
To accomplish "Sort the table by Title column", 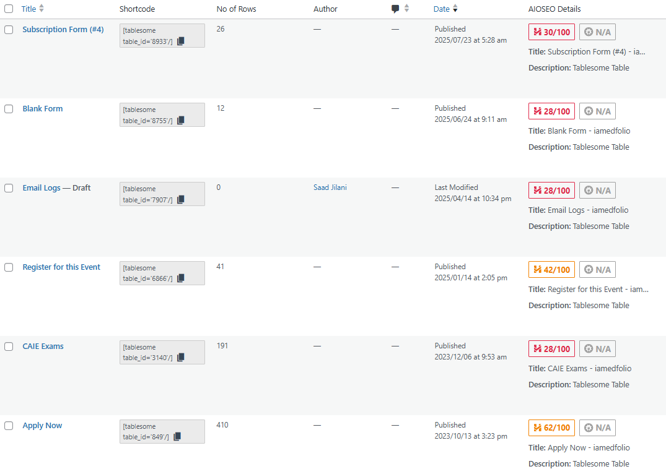I will (x=28, y=9).
